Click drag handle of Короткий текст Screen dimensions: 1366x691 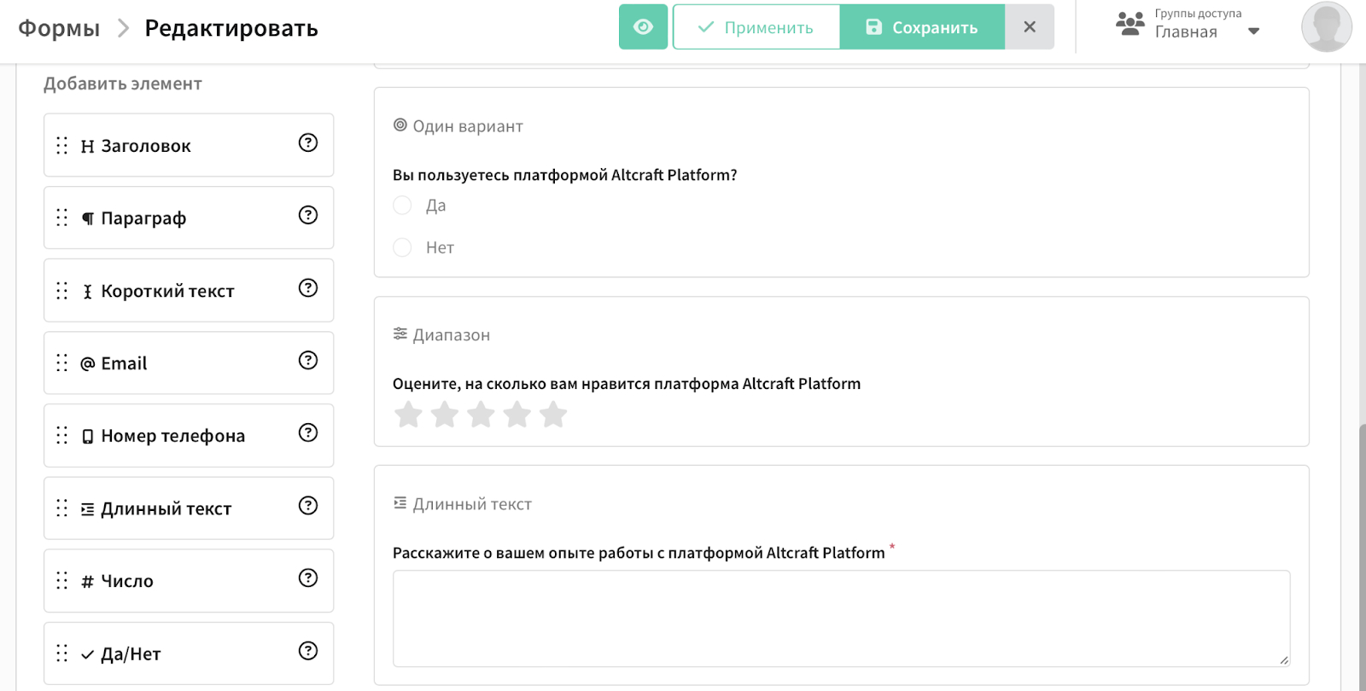(x=62, y=291)
